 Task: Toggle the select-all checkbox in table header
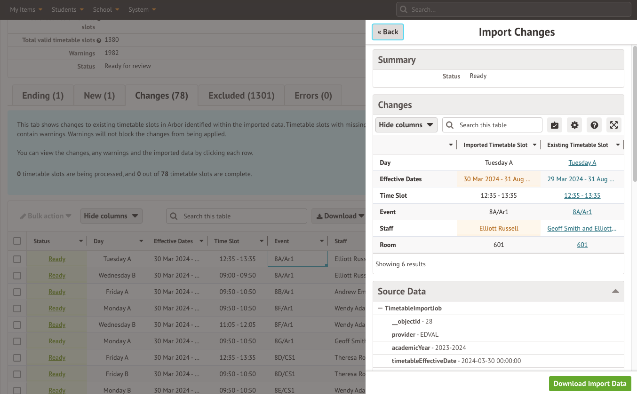[17, 241]
